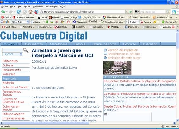Image resolution: width=179 pixels, height=129 pixels.
Task: Open Google toolbar Configuración
Action: pos(170,22)
